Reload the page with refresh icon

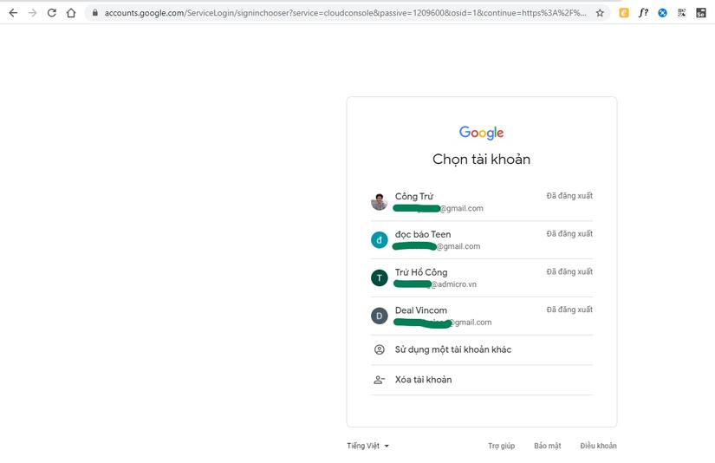[x=51, y=13]
